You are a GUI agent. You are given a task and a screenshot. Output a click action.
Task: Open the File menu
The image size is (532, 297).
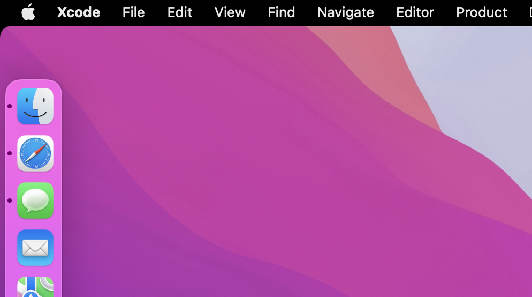[133, 12]
